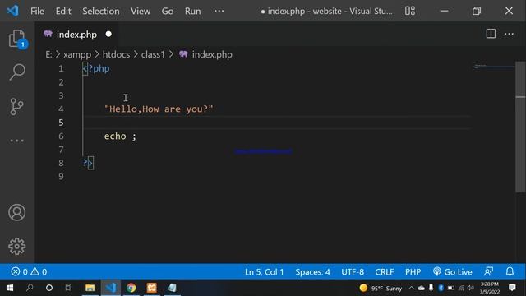Click the errors count in status bar
Screen dimensions: 526x296
point(20,271)
